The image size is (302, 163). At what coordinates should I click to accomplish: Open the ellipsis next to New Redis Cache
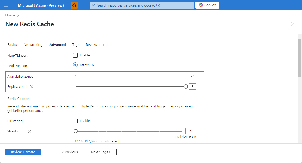pos(62,24)
